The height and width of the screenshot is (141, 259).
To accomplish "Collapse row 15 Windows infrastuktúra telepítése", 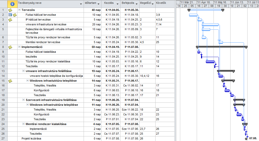I will [28, 81].
